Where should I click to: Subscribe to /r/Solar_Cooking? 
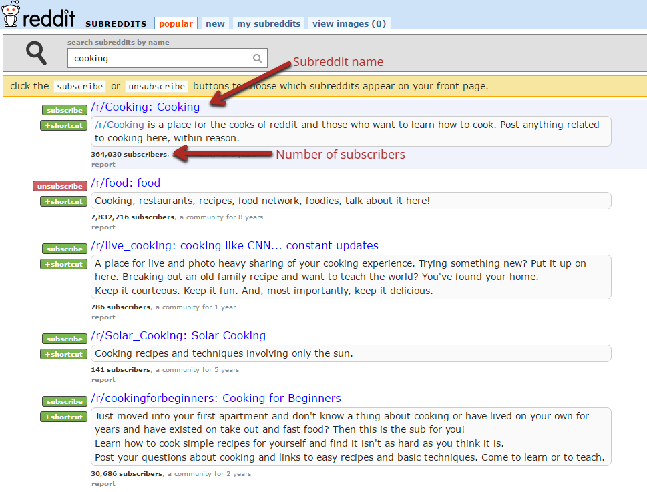click(x=64, y=339)
